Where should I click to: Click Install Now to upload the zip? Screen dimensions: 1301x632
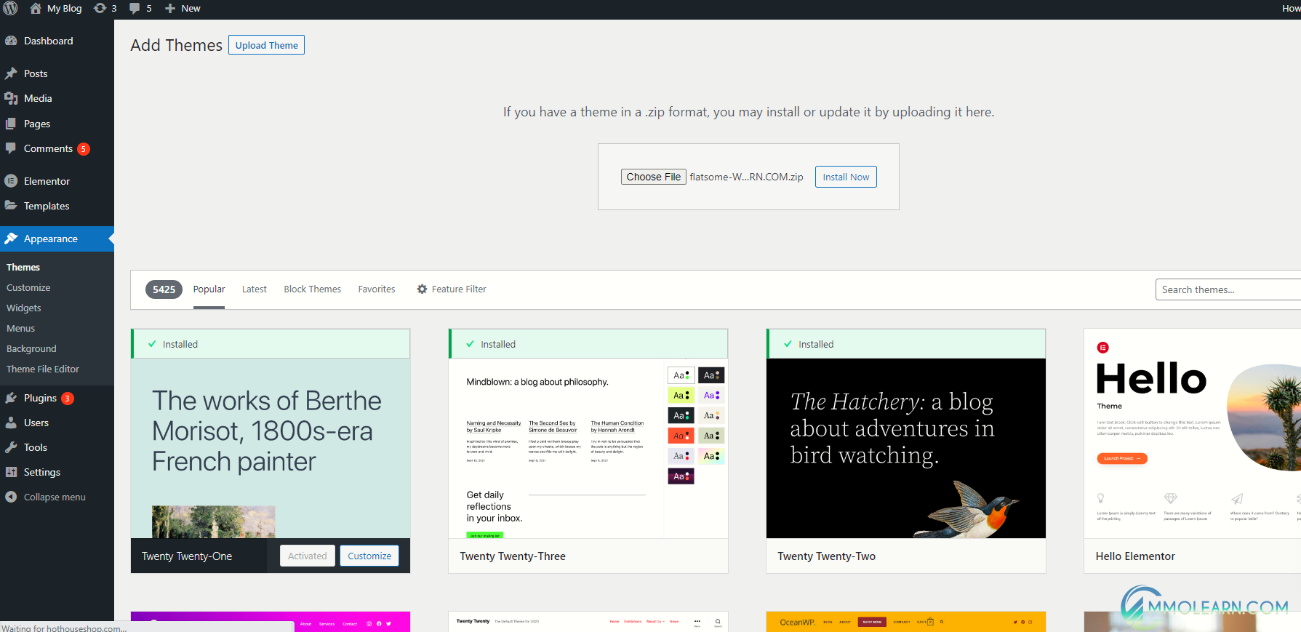click(x=846, y=177)
